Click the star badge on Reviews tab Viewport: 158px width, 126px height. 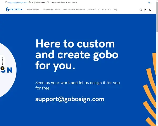point(2,68)
